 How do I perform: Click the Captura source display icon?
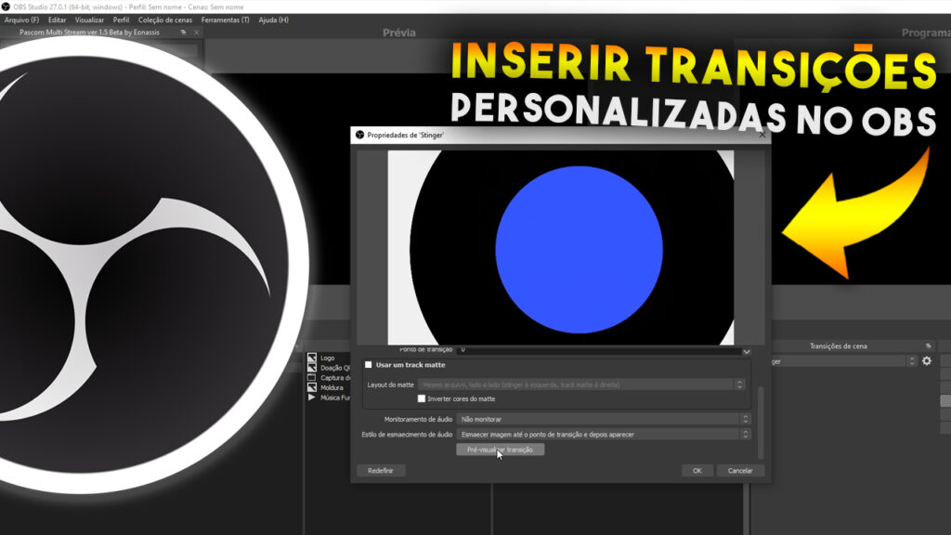coord(312,378)
